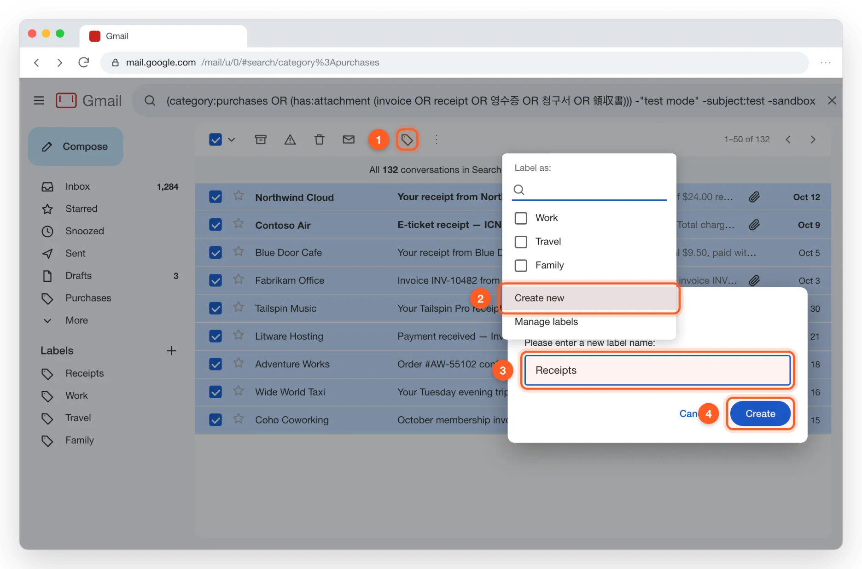
Task: Add a new label with plus icon
Action: [171, 351]
